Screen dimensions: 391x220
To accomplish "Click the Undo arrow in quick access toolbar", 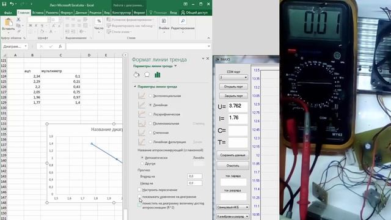I will click(12, 4).
